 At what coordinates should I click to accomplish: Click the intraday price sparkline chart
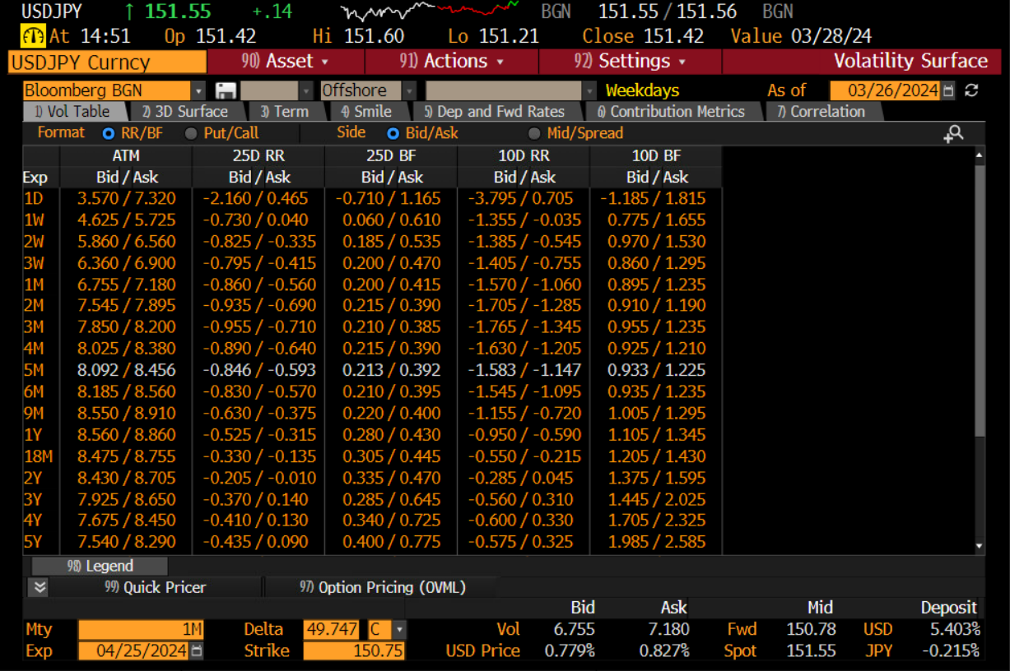[430, 12]
